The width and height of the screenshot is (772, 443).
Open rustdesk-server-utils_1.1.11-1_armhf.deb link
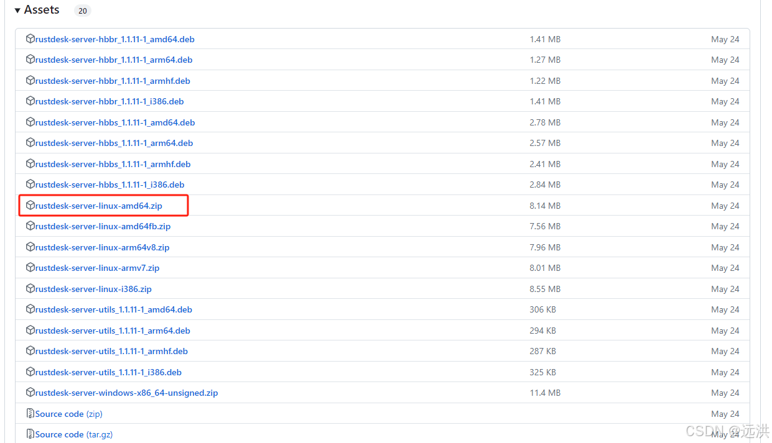(111, 352)
